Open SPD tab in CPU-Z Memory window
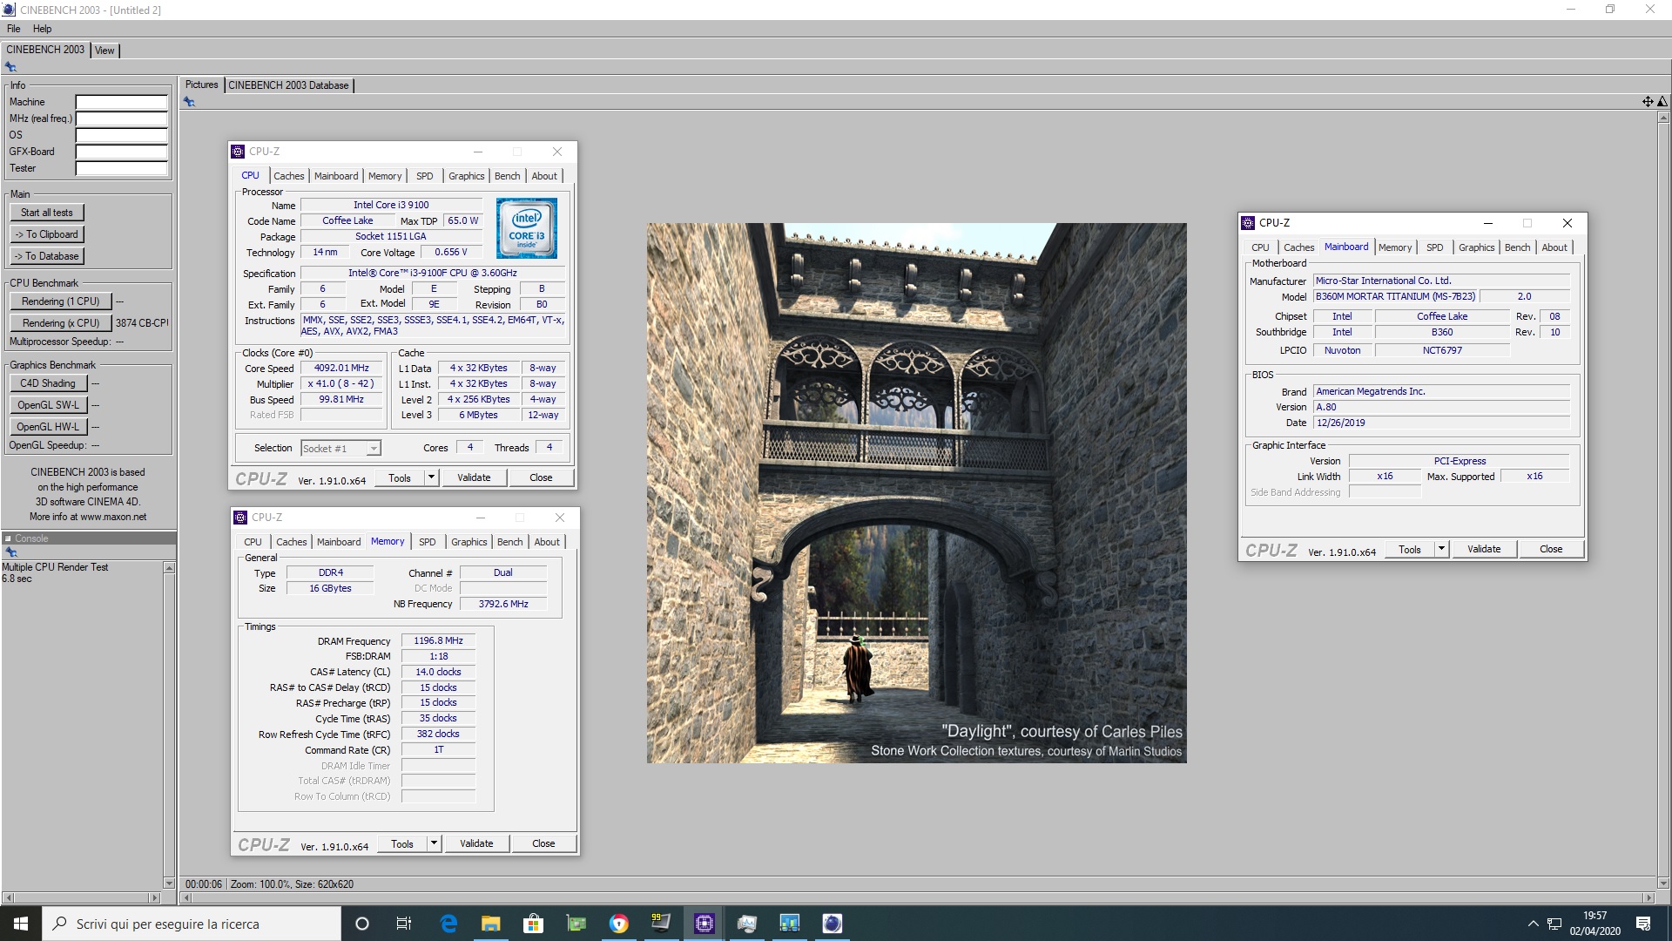Viewport: 1672px width, 941px height. [427, 542]
